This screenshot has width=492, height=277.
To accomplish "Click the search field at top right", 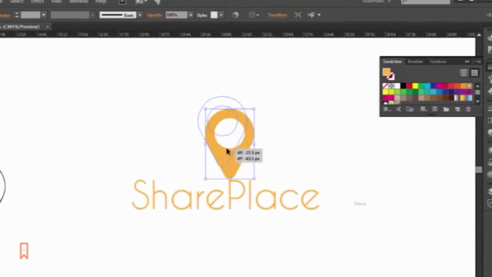I will tap(425, 2).
